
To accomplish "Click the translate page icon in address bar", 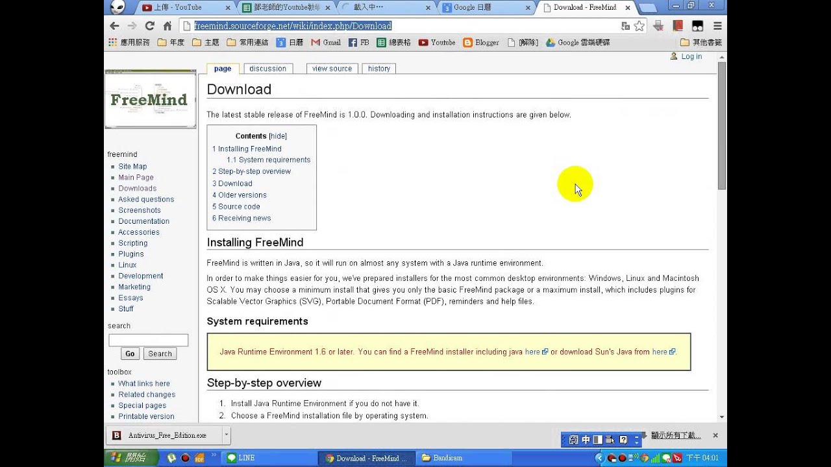I will (x=625, y=26).
